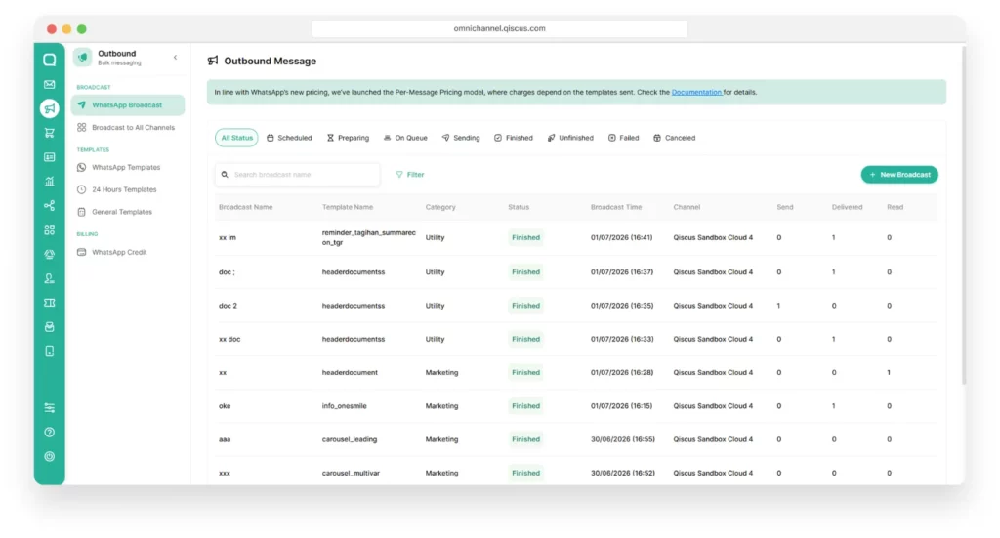The image size is (1000, 538).
Task: Click the Finished status badge for carousel_leading
Action: pyautogui.click(x=525, y=439)
